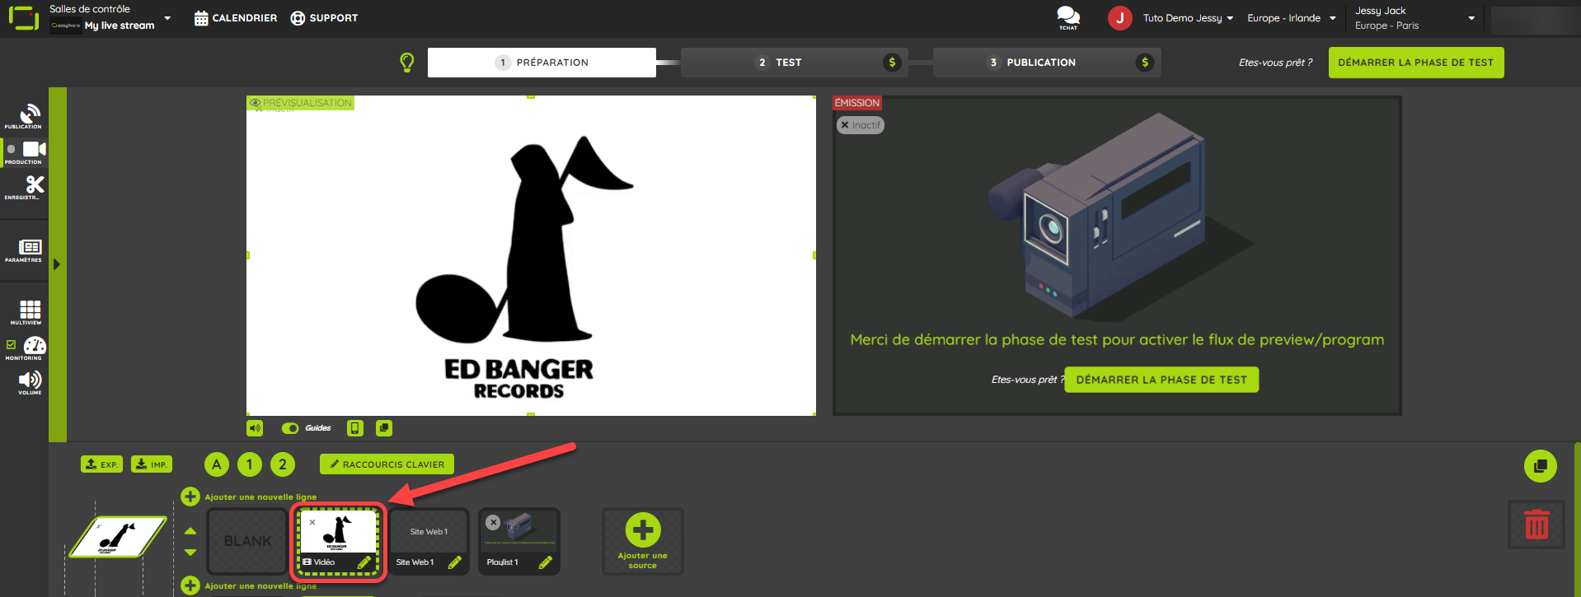Screen dimensions: 1581x597
Task: Open the Jessy Jack account dropdown
Action: [x=1414, y=18]
